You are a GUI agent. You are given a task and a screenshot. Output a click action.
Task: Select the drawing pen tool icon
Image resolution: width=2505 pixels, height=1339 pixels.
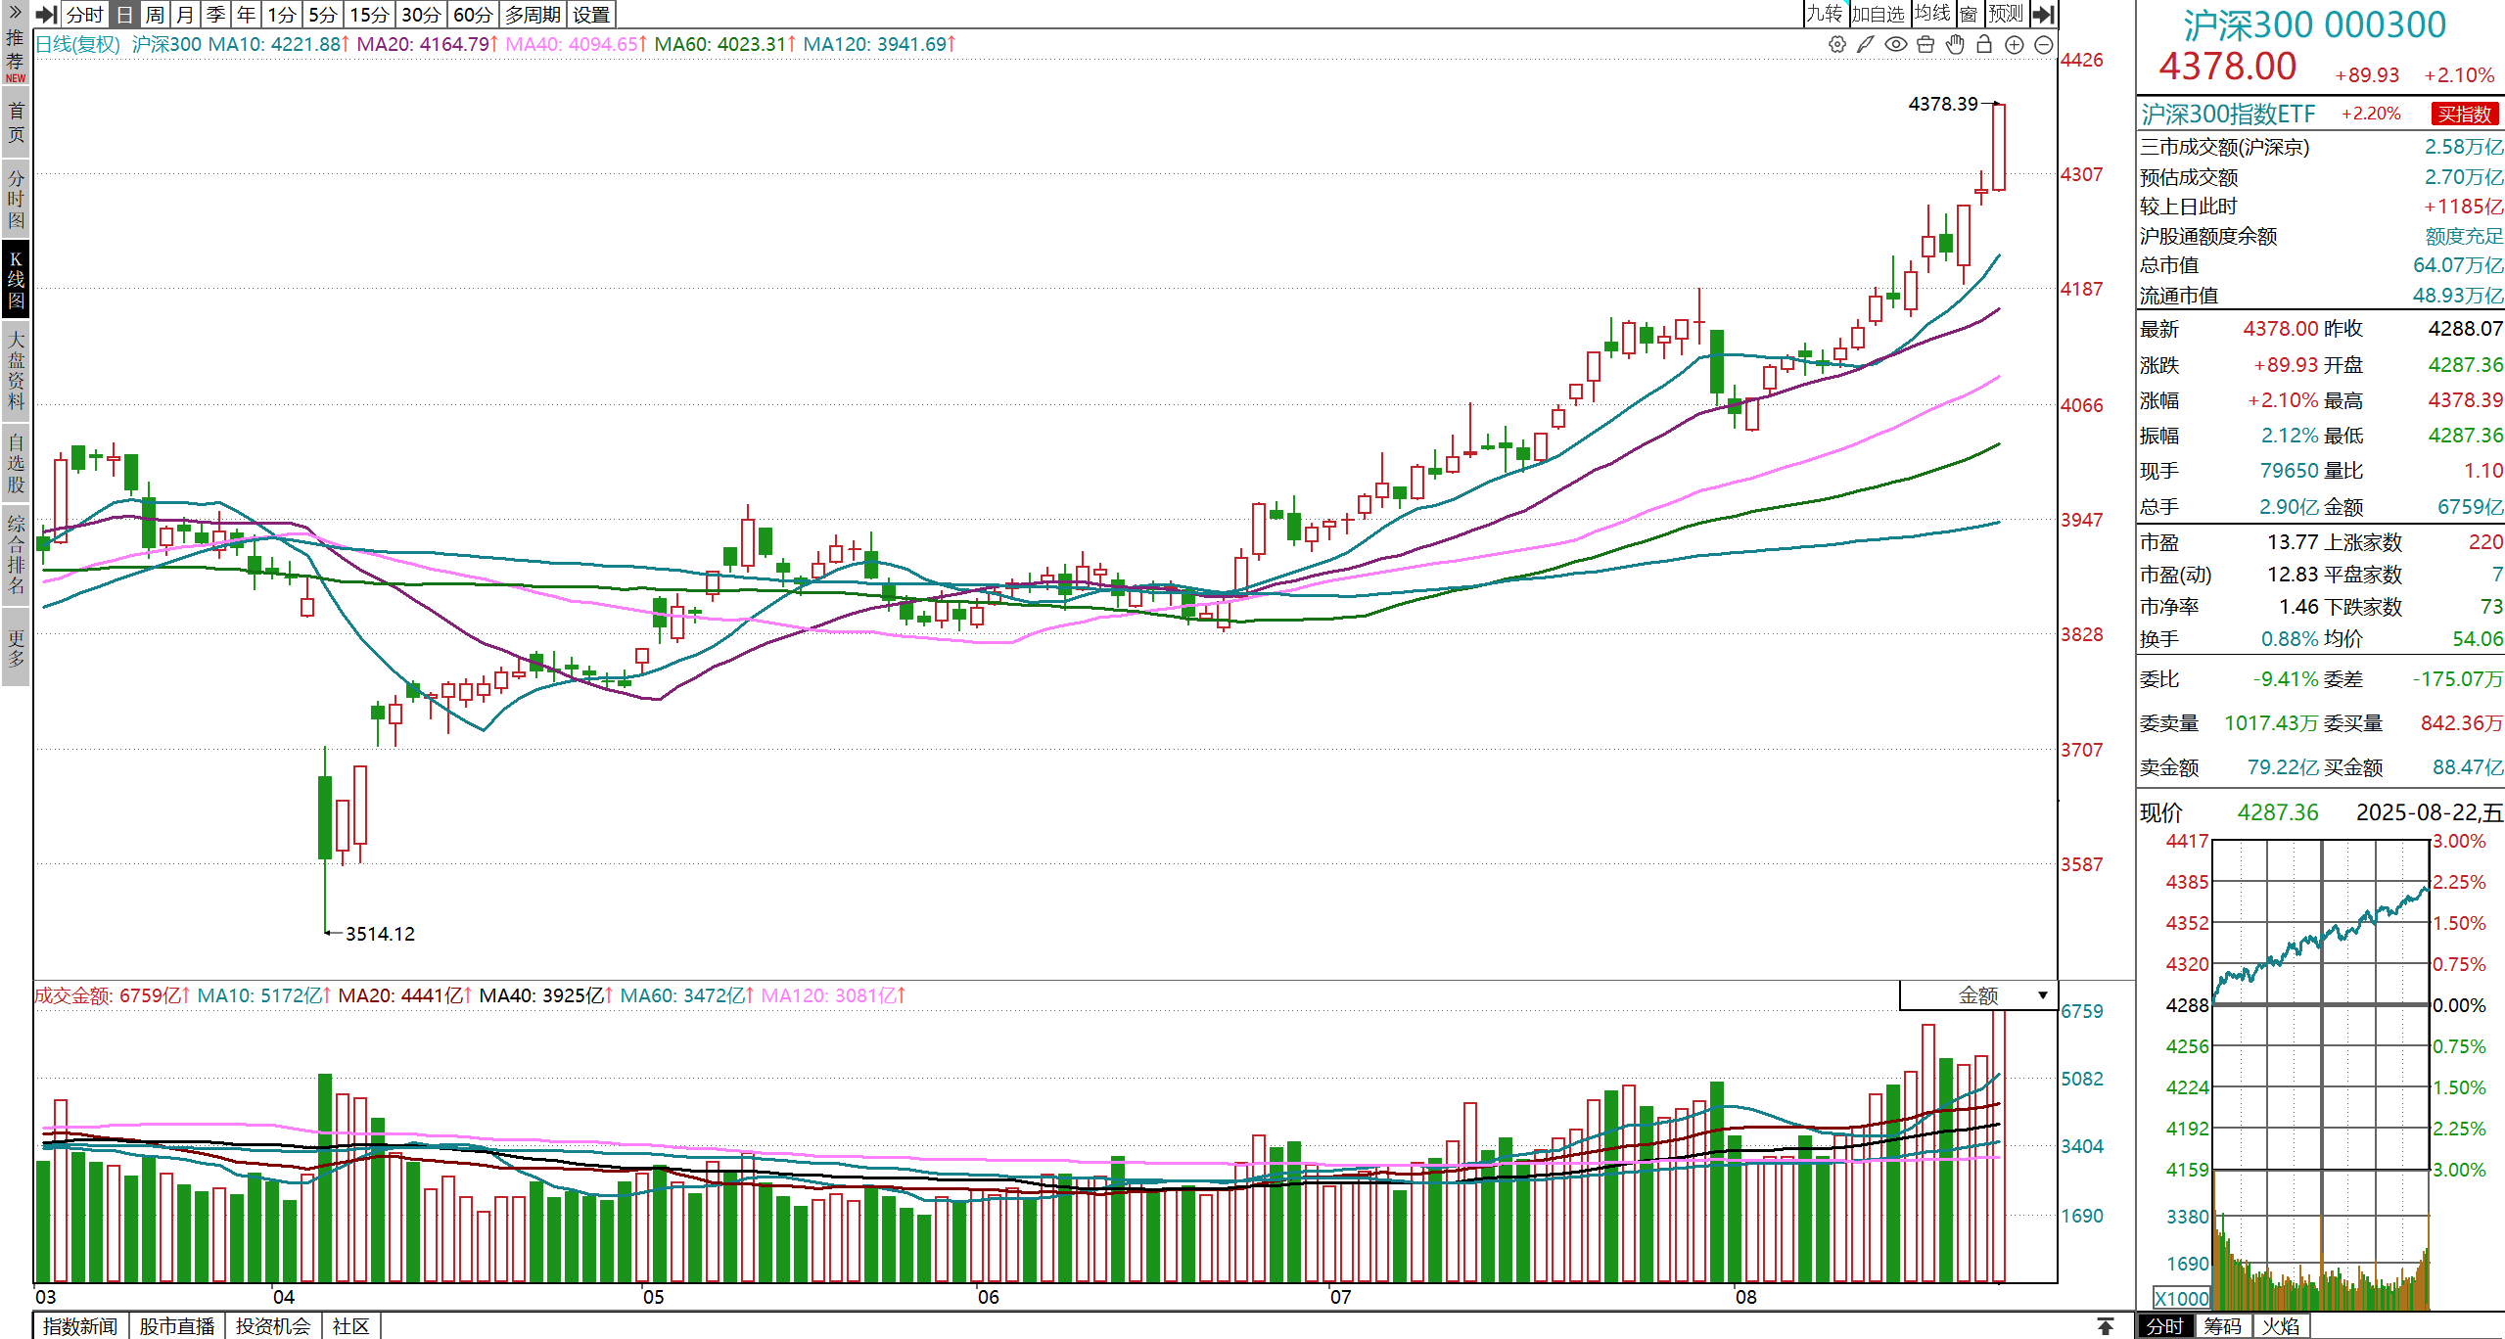1866,44
